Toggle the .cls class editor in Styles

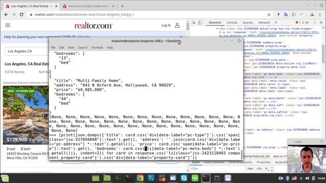click(259, 169)
